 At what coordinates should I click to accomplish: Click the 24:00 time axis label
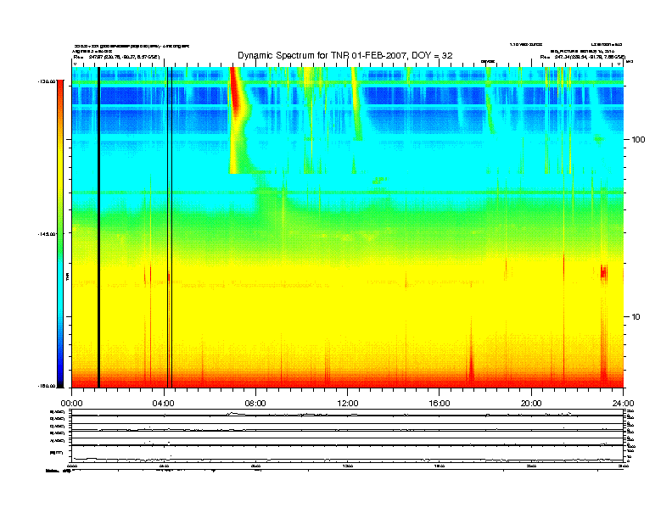[623, 404]
